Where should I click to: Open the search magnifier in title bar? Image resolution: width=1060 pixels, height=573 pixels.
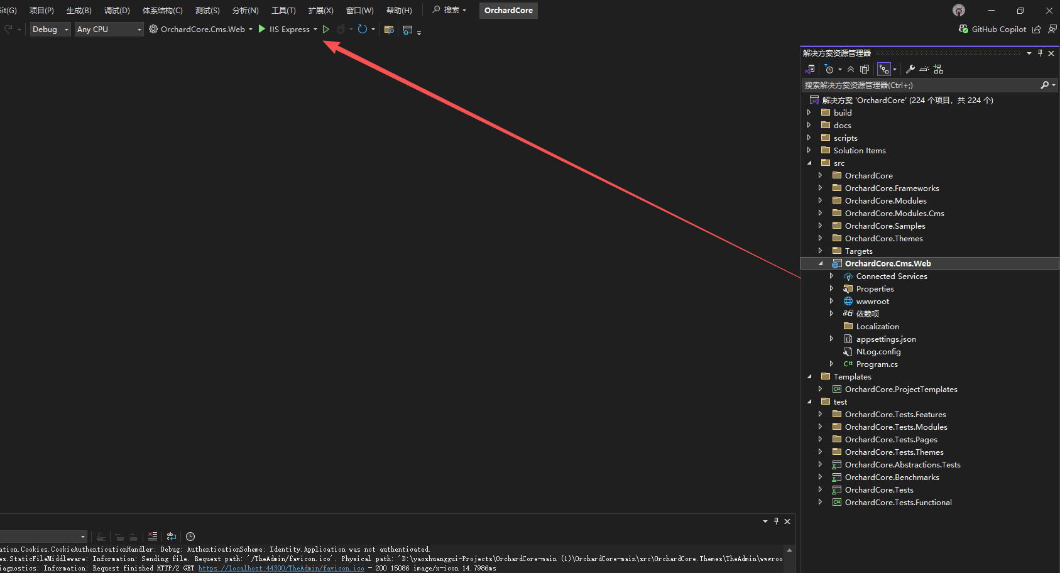pyautogui.click(x=436, y=10)
